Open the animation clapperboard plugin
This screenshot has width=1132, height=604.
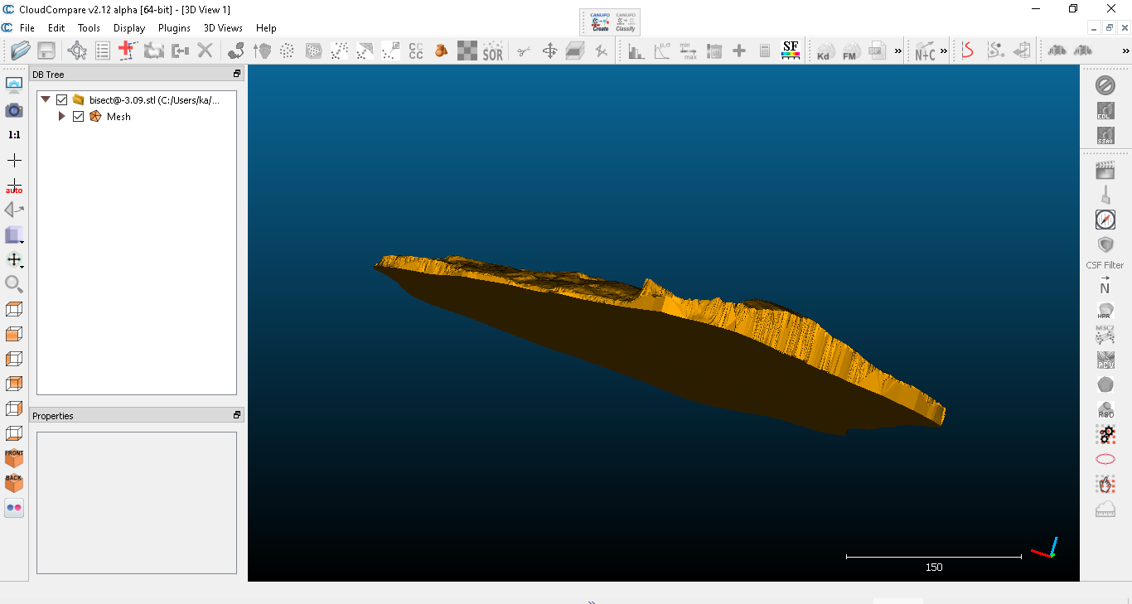point(1105,171)
